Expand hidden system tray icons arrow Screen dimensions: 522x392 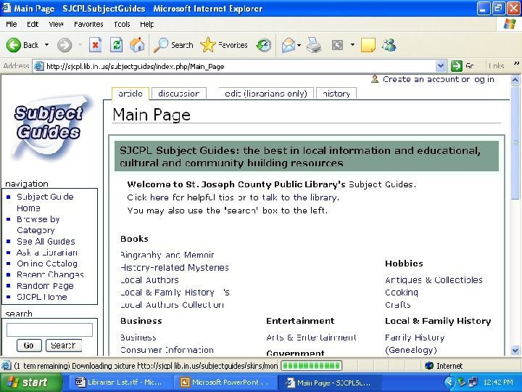(x=449, y=382)
